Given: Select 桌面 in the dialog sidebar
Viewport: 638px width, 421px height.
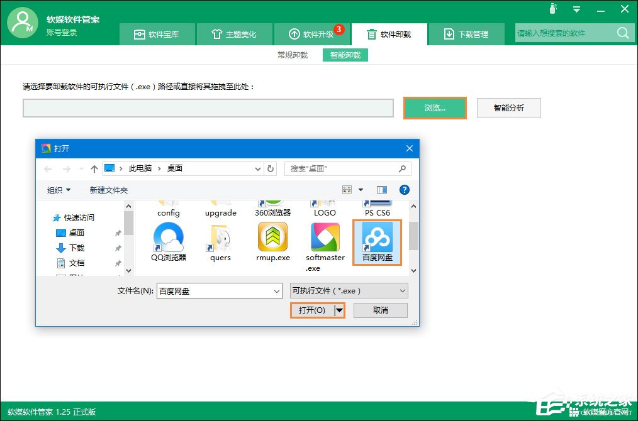Looking at the screenshot, I should point(76,233).
